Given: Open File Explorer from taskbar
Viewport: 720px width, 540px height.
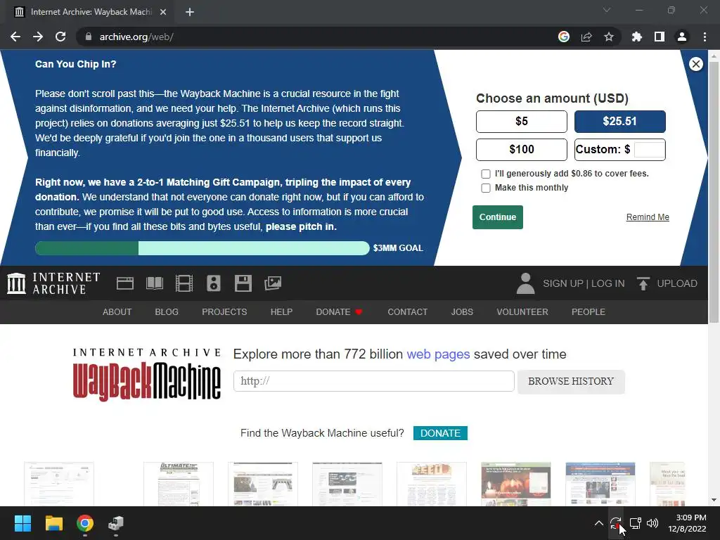Looking at the screenshot, I should coord(53,523).
